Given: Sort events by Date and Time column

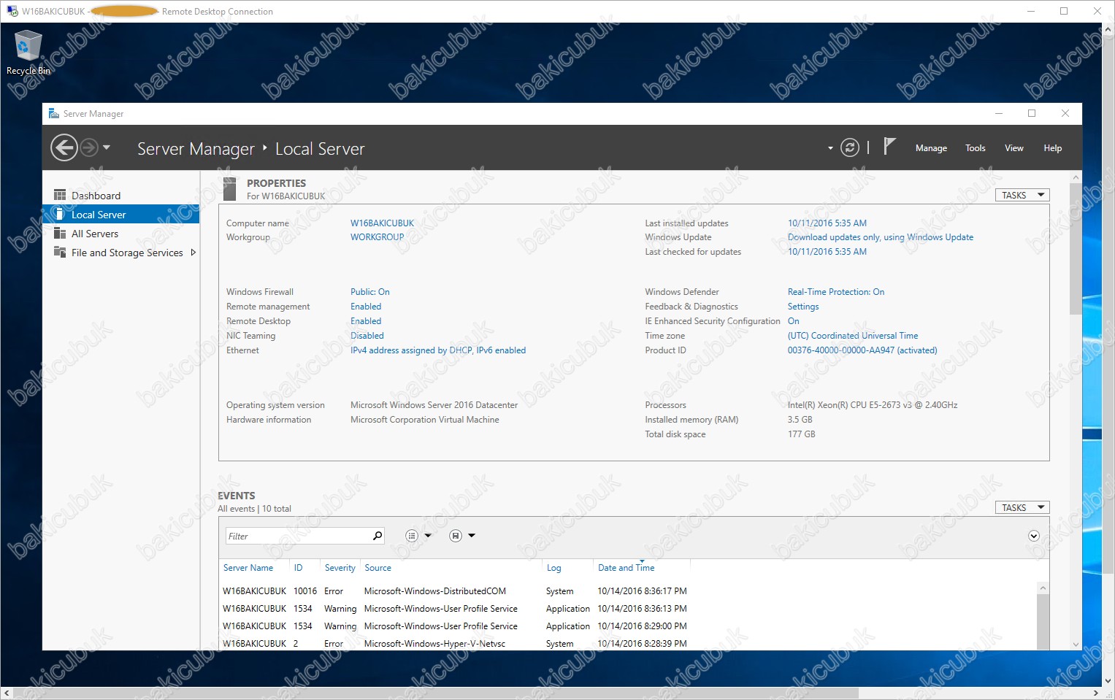Looking at the screenshot, I should [627, 568].
